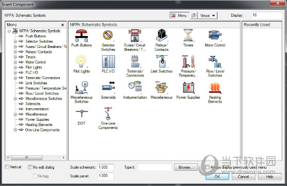The image size is (287, 186).
Task: Open the Miscellaneous Switches icon
Action: click(81, 88)
